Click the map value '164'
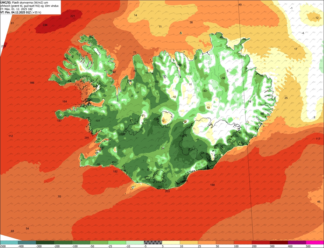324x248 pixels. tap(65, 101)
